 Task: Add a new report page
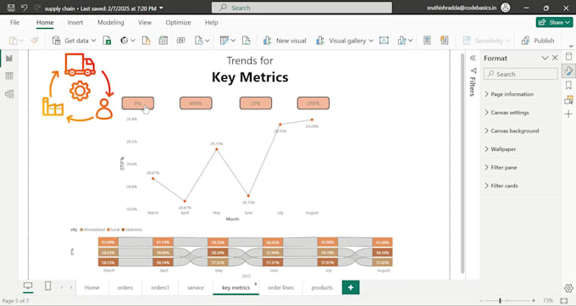(351, 287)
